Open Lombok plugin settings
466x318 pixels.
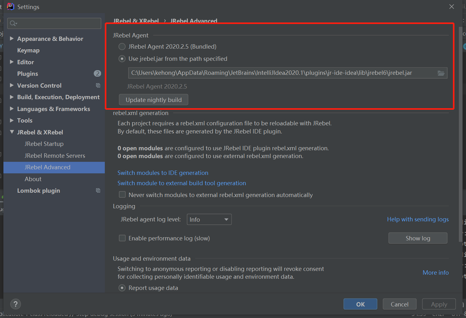(39, 190)
